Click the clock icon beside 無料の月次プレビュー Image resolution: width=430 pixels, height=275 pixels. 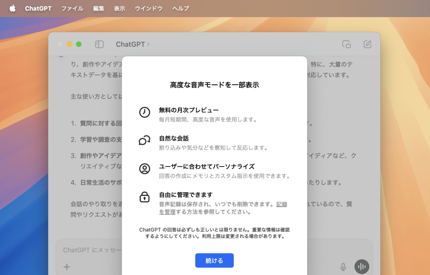[x=144, y=112]
